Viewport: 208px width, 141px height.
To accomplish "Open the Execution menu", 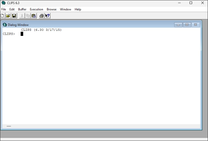I will (x=37, y=9).
